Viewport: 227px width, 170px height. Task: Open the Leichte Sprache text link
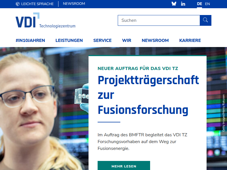[37, 4]
